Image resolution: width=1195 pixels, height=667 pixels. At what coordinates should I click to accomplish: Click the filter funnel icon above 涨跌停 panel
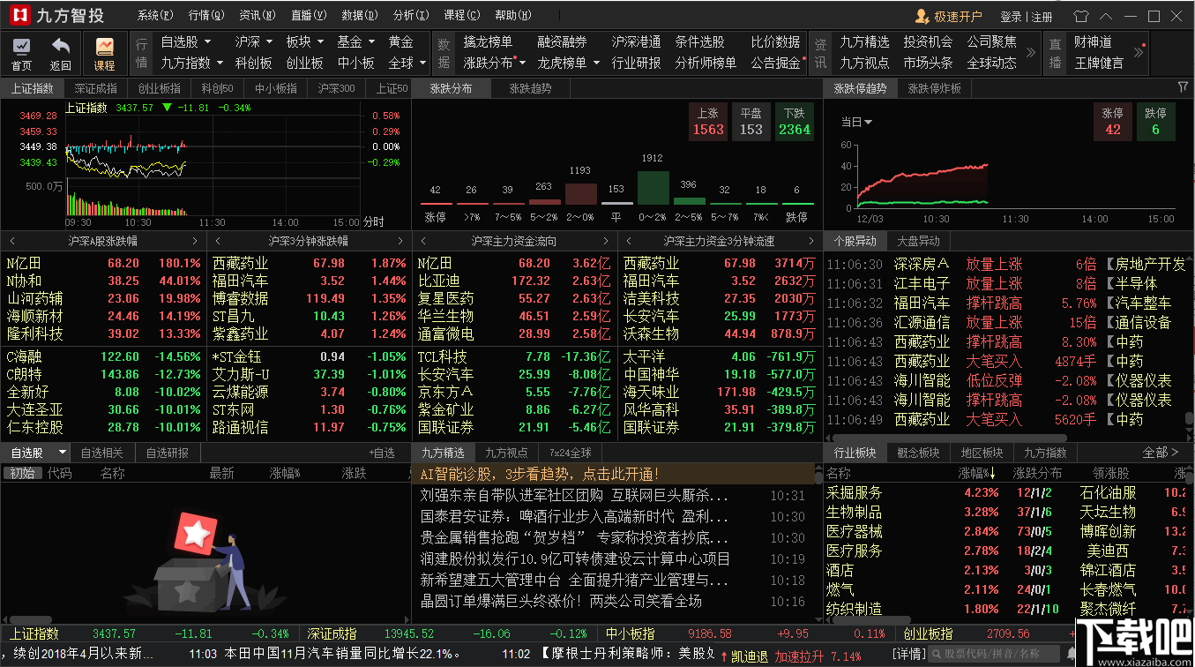(1183, 87)
